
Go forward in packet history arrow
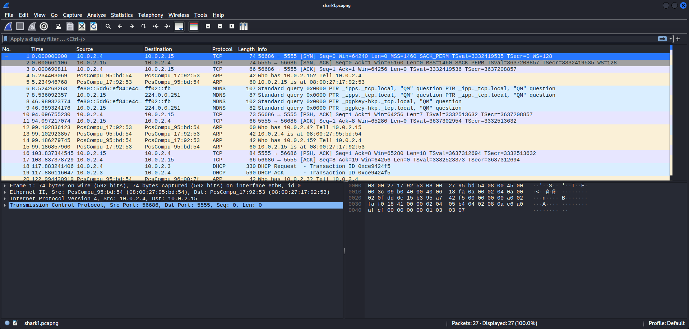(x=132, y=26)
